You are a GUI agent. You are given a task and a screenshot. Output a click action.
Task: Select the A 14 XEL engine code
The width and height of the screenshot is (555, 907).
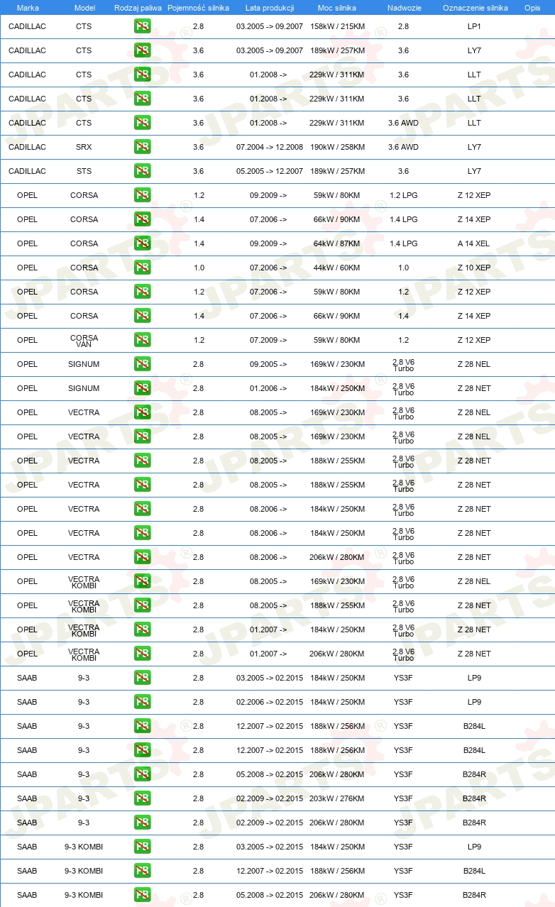pos(474,243)
